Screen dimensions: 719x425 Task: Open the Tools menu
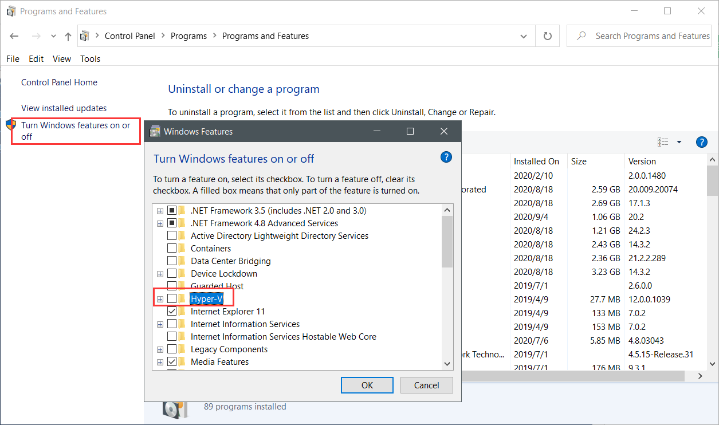point(90,58)
